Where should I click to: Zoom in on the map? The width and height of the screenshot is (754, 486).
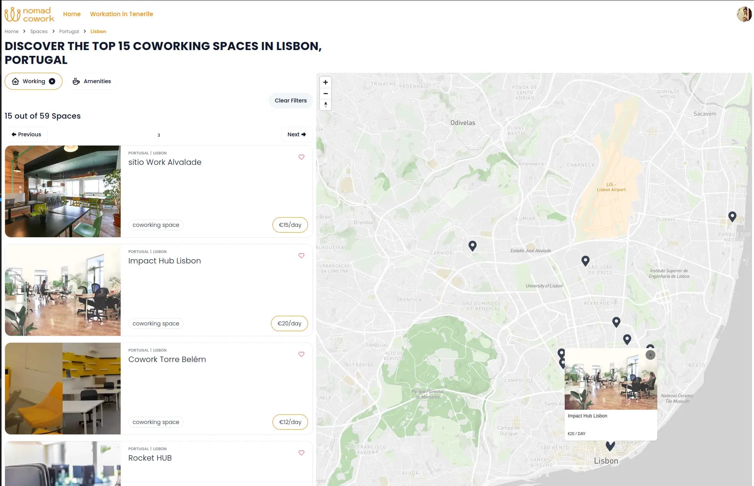(x=326, y=82)
